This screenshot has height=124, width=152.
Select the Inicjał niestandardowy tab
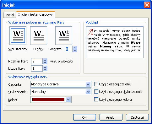(x=35, y=14)
